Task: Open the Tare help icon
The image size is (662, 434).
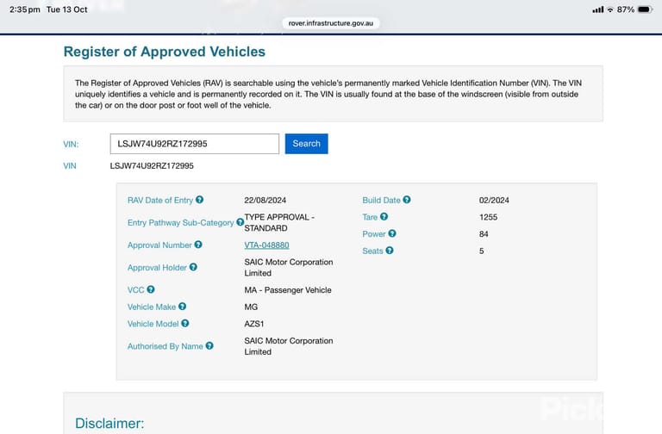Action: pyautogui.click(x=384, y=217)
